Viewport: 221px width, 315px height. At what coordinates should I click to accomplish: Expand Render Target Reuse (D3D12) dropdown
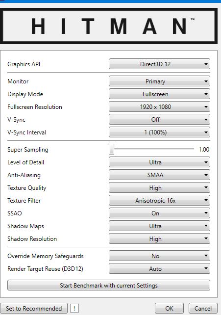[x=159, y=268]
